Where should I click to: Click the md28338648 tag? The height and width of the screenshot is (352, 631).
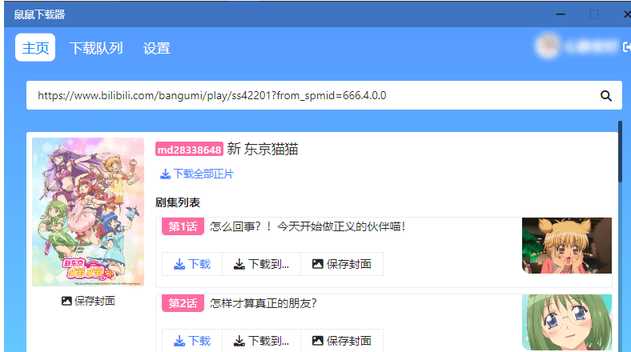(x=189, y=150)
